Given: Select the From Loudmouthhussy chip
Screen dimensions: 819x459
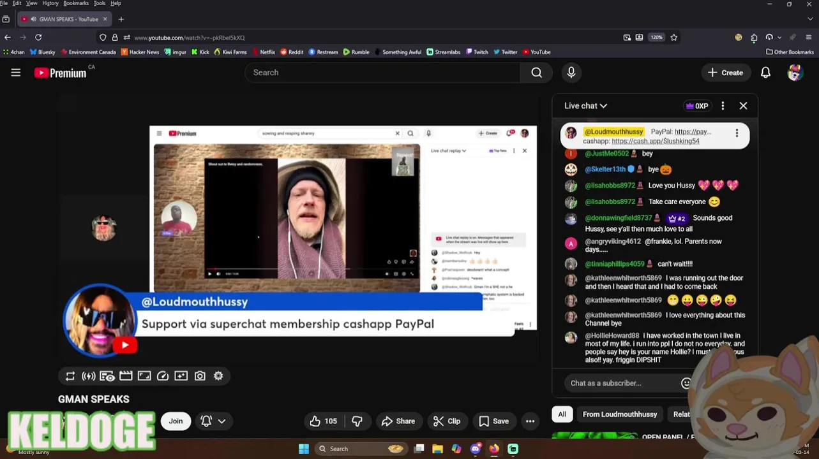Looking at the screenshot, I should pos(620,414).
